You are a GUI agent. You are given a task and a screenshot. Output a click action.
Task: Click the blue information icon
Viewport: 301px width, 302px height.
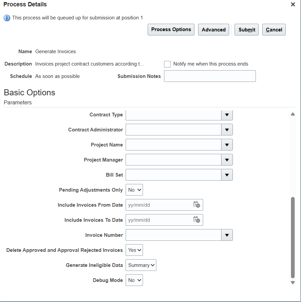coord(7,18)
